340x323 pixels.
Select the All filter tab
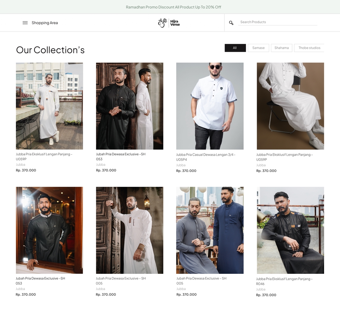[x=235, y=48]
